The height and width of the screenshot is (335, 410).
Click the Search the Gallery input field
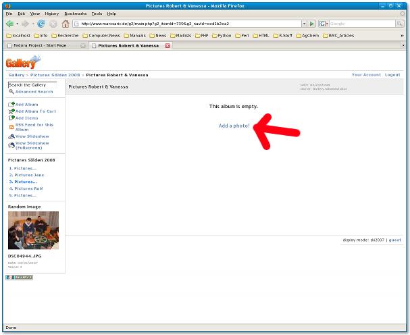point(32,85)
